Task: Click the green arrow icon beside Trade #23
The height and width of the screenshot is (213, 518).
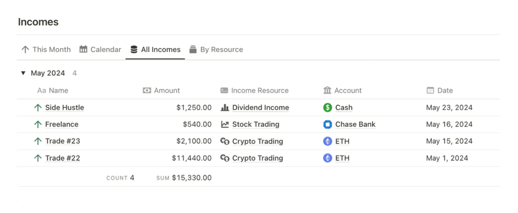Action: (38, 141)
